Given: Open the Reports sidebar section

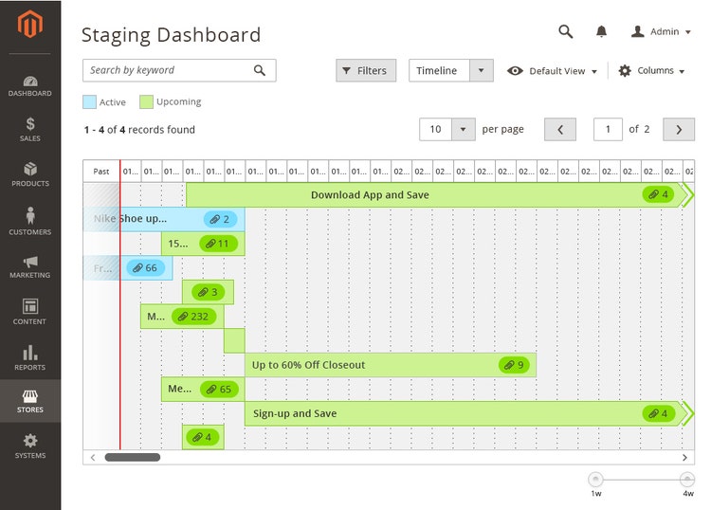Looking at the screenshot, I should (x=30, y=357).
